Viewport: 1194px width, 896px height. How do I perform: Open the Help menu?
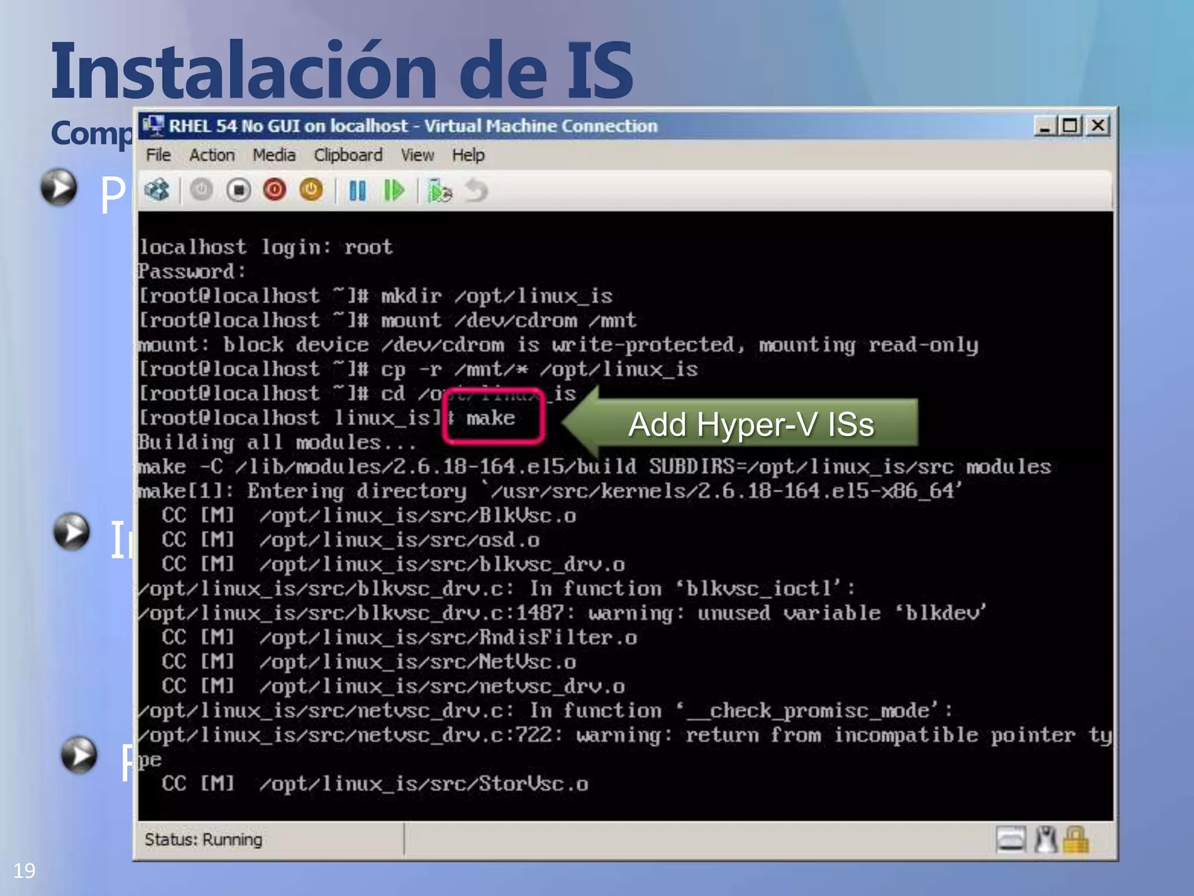click(x=468, y=155)
